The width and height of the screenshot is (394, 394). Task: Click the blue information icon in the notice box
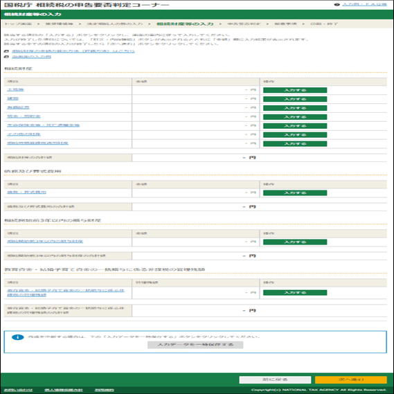tap(17, 337)
